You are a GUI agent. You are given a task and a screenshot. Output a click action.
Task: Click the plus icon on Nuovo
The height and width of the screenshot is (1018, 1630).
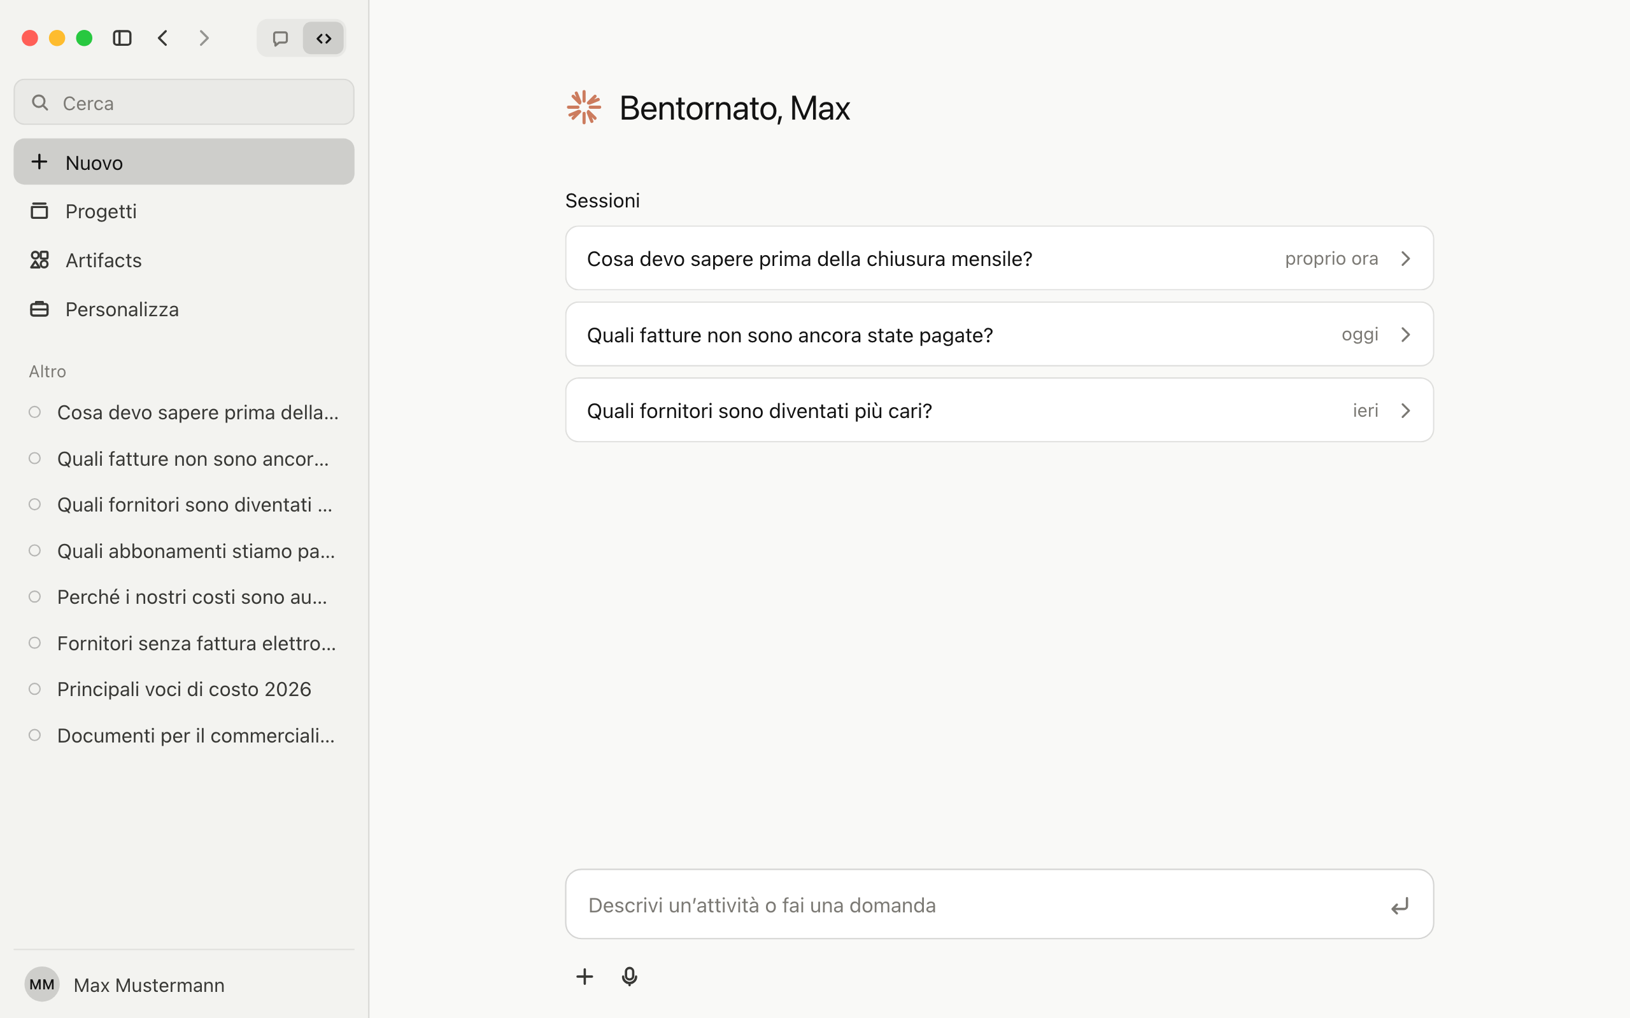click(39, 162)
